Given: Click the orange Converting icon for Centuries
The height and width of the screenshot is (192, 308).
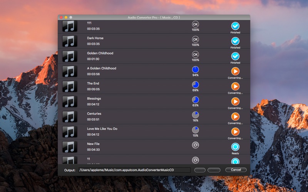Looking at the screenshot, I should coord(235,117).
